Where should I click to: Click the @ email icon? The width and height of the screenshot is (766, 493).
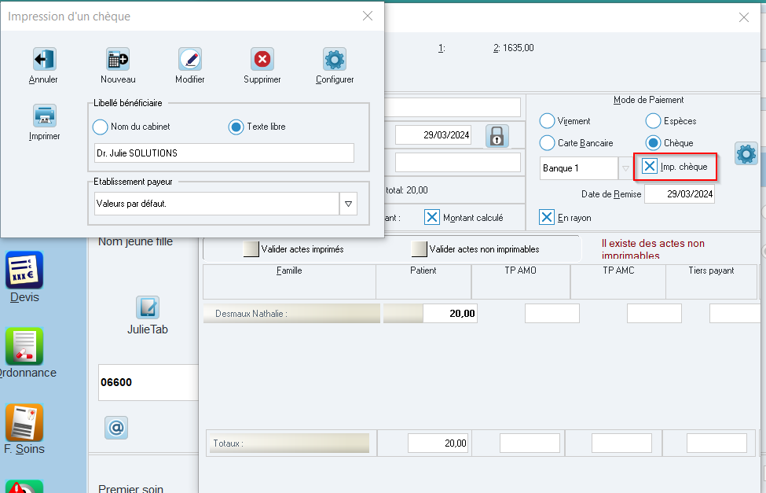click(x=116, y=428)
